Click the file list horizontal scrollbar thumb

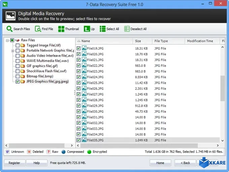point(139,145)
